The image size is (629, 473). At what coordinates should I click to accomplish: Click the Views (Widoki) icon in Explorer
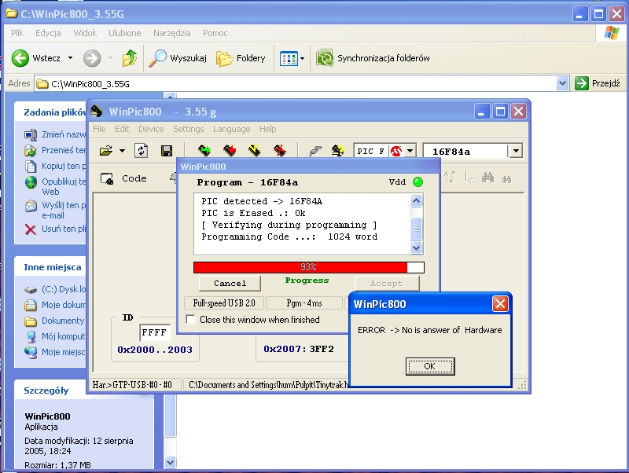(289, 58)
